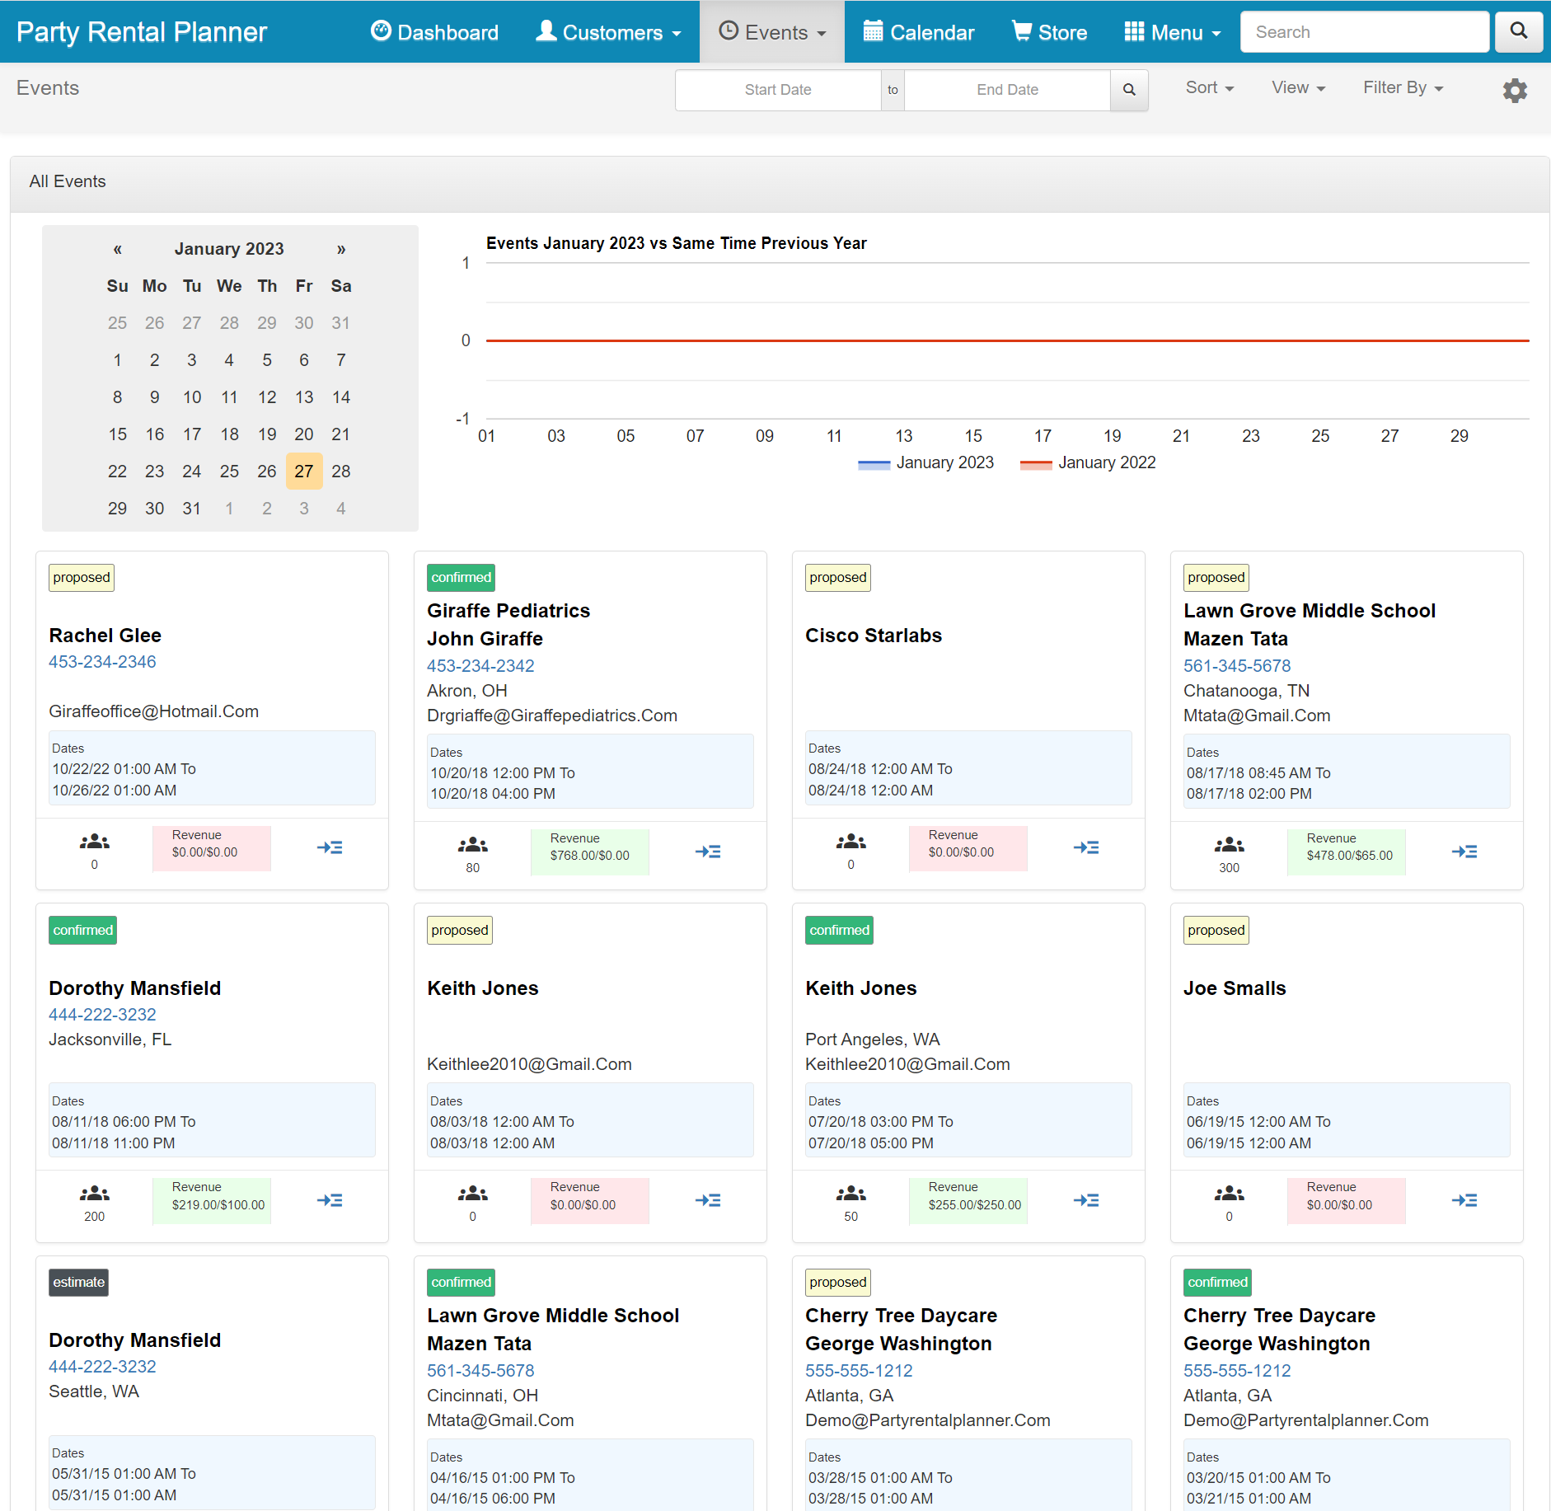Call Rachel Glee at 453-234-2346
Viewport: 1551px width, 1511px height.
(102, 662)
